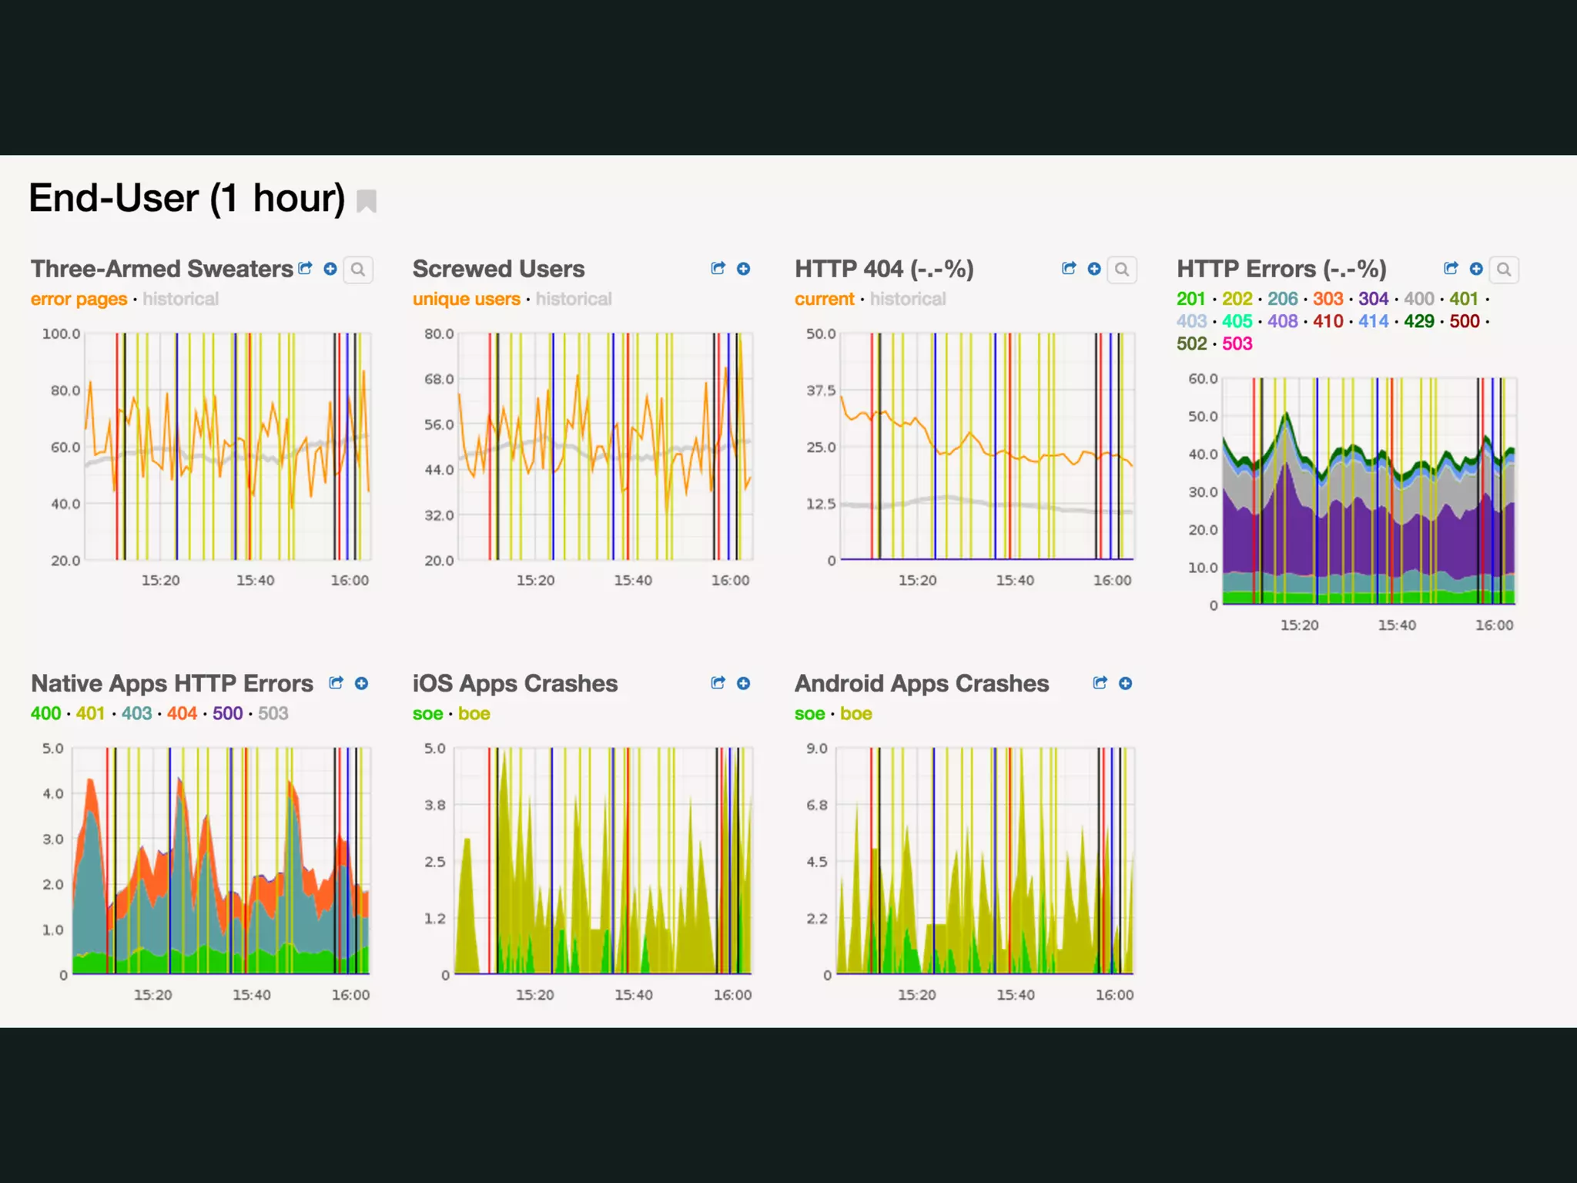Toggle historical series in Three-Armed Sweaters

tap(180, 299)
